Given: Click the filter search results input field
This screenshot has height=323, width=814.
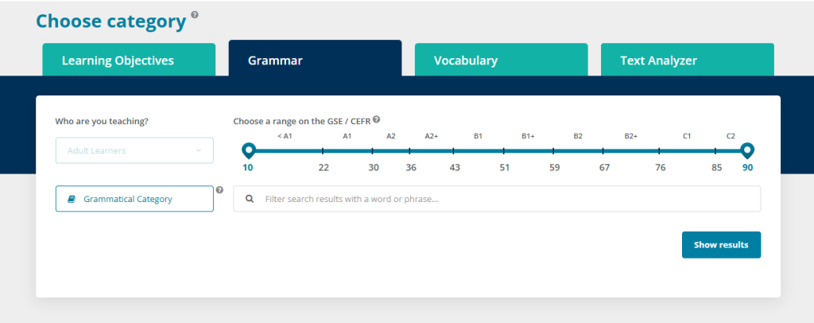Looking at the screenshot, I should pos(509,199).
